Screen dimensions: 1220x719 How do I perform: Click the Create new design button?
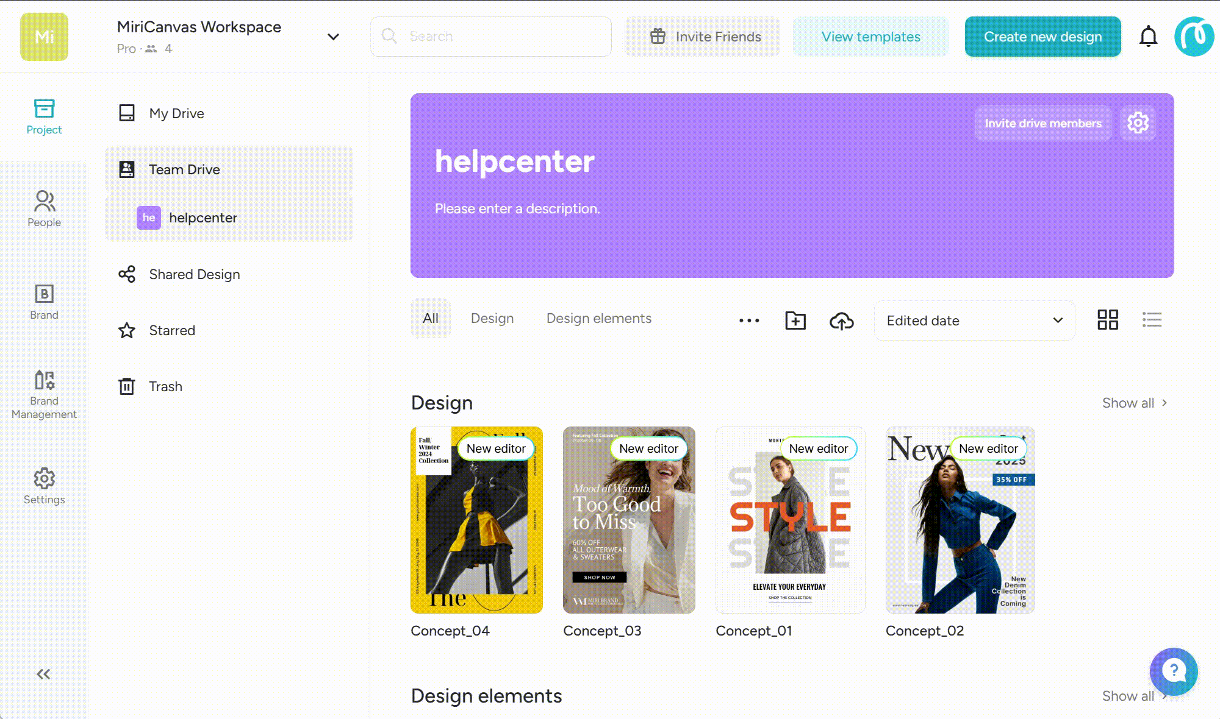(x=1042, y=37)
